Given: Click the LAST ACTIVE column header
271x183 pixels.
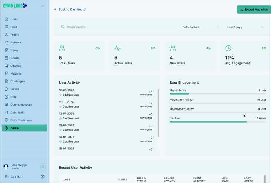Looking at the screenshot, I should 249,180.
